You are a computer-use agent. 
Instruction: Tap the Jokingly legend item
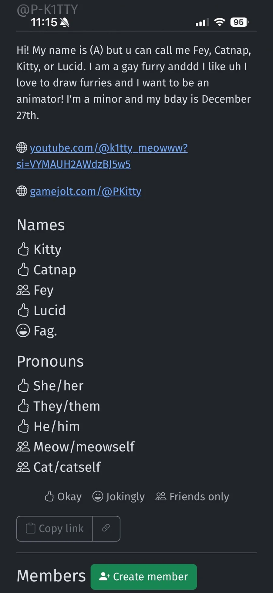click(119, 497)
